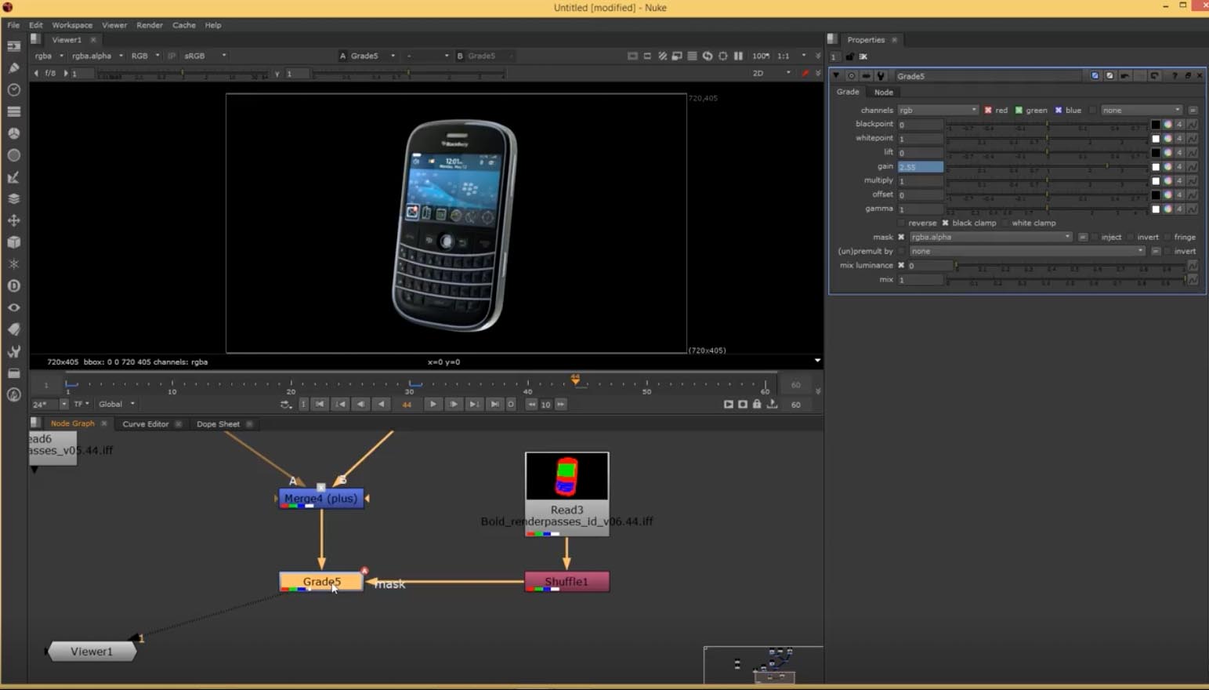This screenshot has width=1209, height=690.
Task: Enable the white clamp checkbox
Action: click(1005, 223)
